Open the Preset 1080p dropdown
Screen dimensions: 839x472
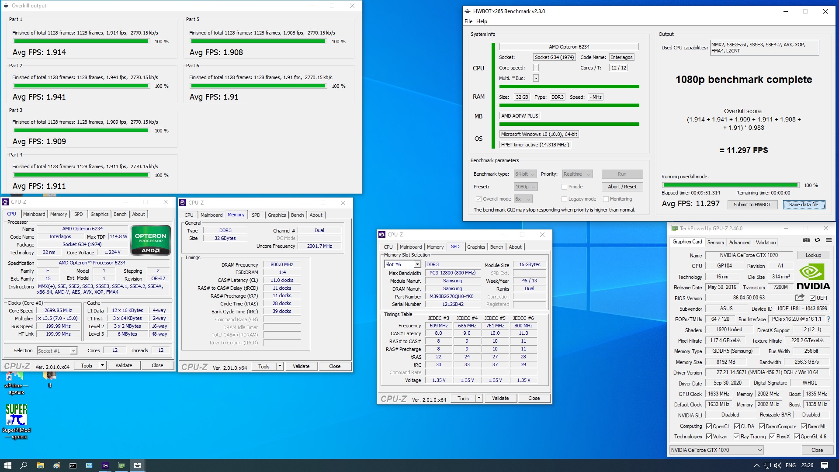pos(526,187)
